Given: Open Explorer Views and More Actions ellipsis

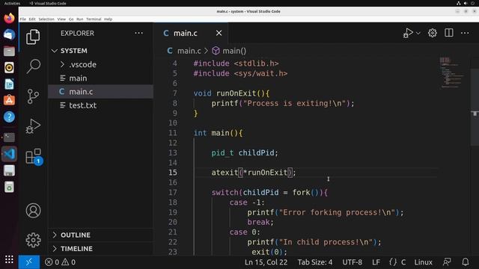Looking at the screenshot, I should tap(138, 33).
